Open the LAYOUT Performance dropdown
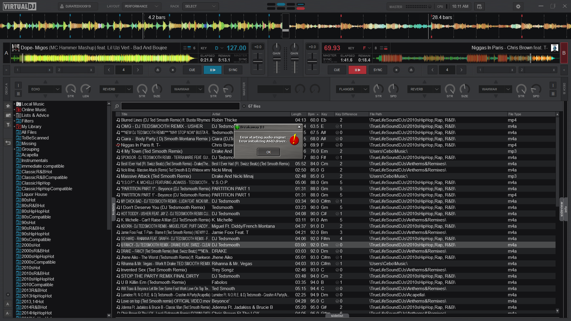Screen dimensions: 571x321 [x=142, y=6]
